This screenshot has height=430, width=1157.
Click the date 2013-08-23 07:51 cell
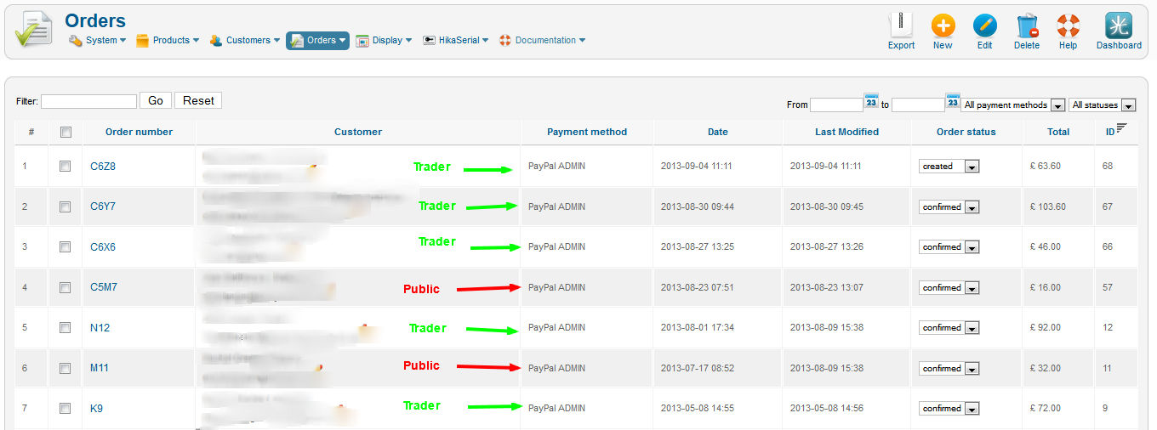[698, 287]
